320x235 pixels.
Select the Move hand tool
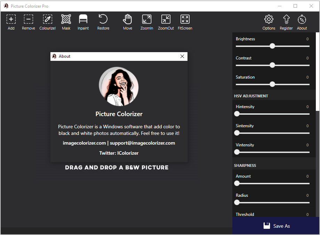coord(128,19)
